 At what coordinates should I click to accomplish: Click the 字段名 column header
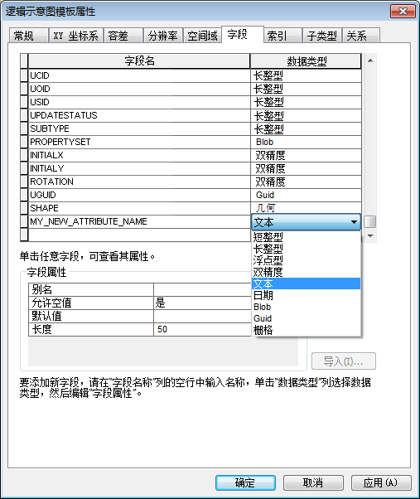pyautogui.click(x=139, y=61)
